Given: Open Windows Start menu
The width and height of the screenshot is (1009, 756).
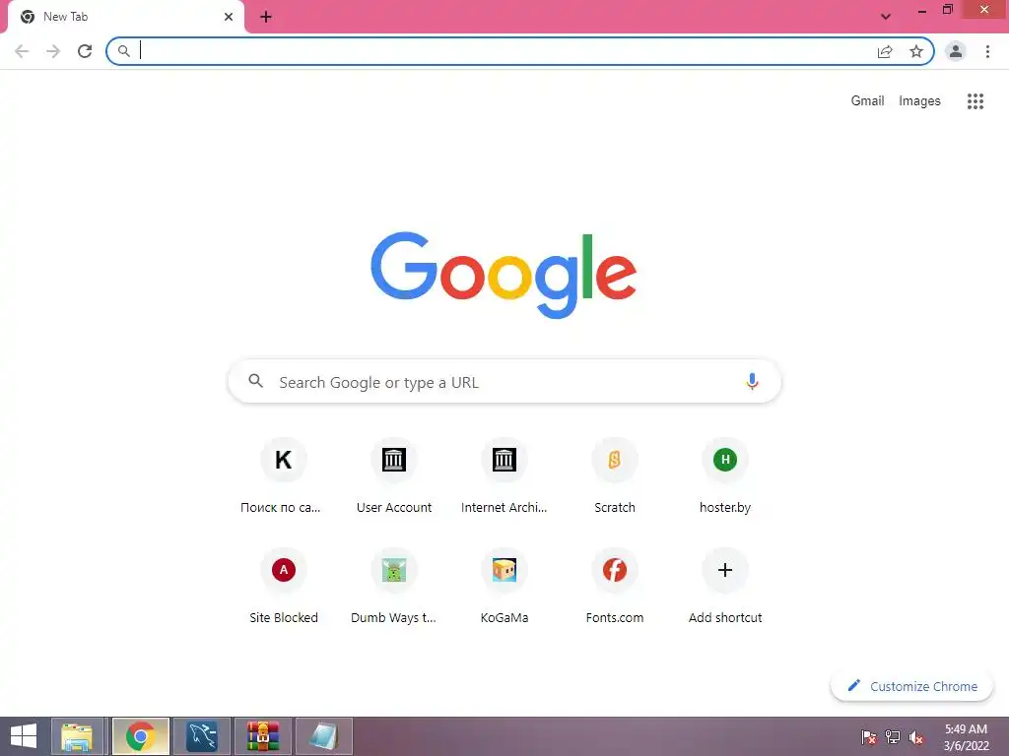Looking at the screenshot, I should pos(24,736).
